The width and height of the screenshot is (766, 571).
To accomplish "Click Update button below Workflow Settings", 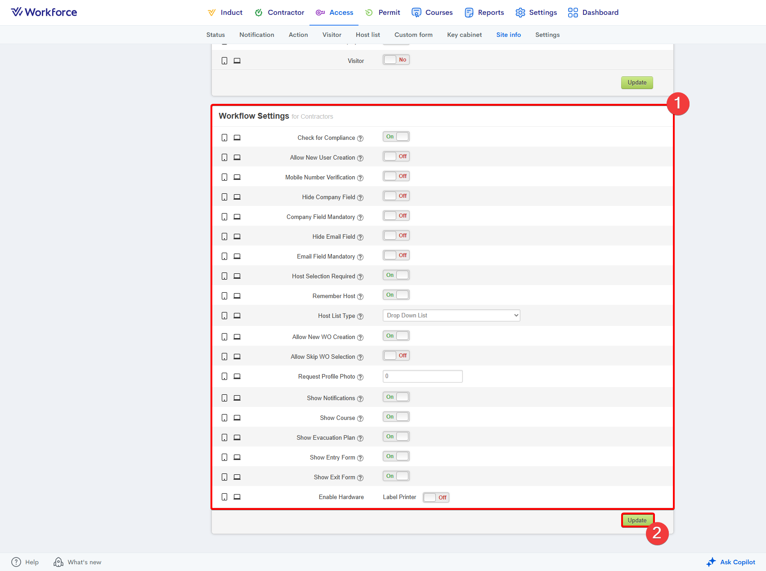I will click(x=637, y=520).
